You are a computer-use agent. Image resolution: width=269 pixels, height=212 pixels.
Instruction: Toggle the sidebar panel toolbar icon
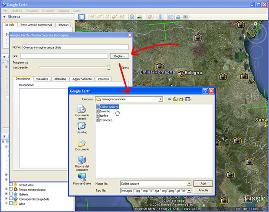click(82, 17)
